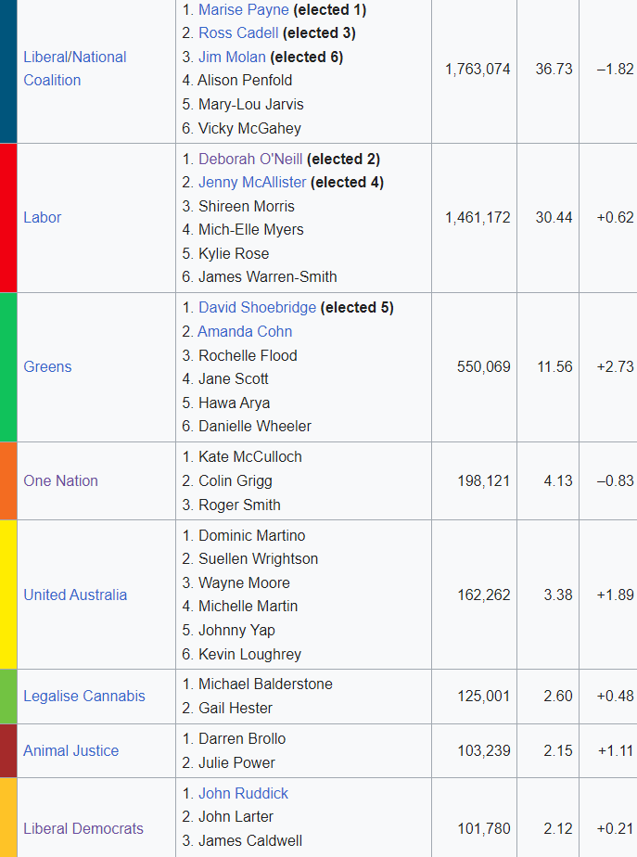Follow the Liberal Democrats link
This screenshot has height=857, width=637.
pyautogui.click(x=83, y=828)
